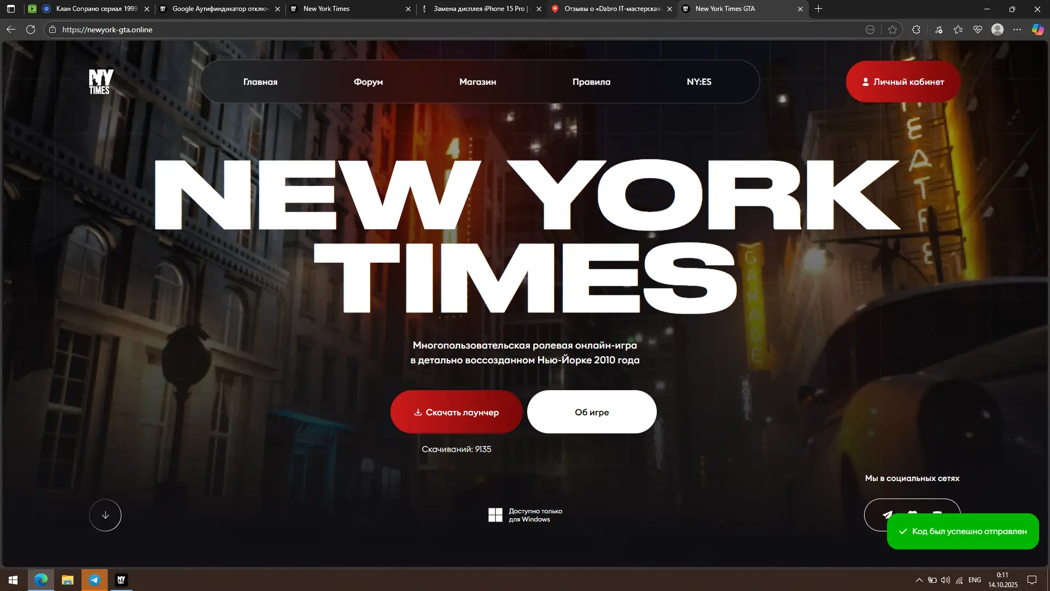Click the media control music icon
Viewport: 1050px width, 591px height.
[938, 30]
